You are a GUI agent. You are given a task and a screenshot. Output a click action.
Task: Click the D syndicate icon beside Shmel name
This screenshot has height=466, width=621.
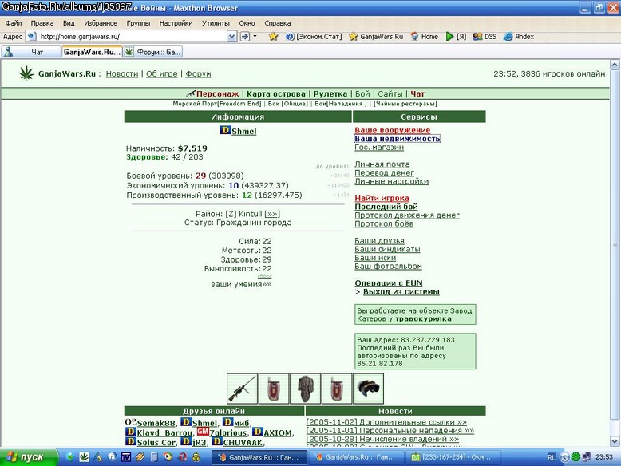225,130
